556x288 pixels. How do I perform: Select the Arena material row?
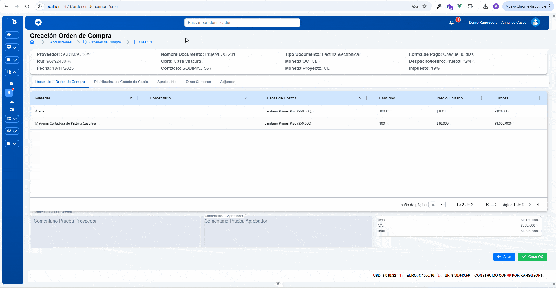click(x=288, y=111)
